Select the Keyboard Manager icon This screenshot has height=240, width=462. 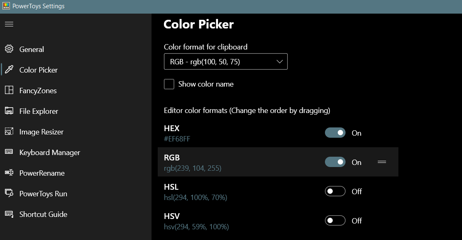click(x=9, y=152)
